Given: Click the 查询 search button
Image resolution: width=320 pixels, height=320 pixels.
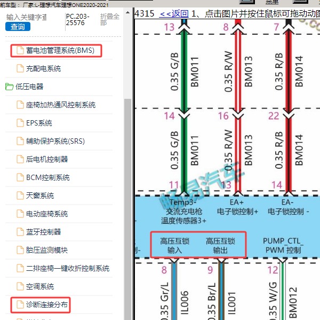Looking at the screenshot, I should [18, 27].
